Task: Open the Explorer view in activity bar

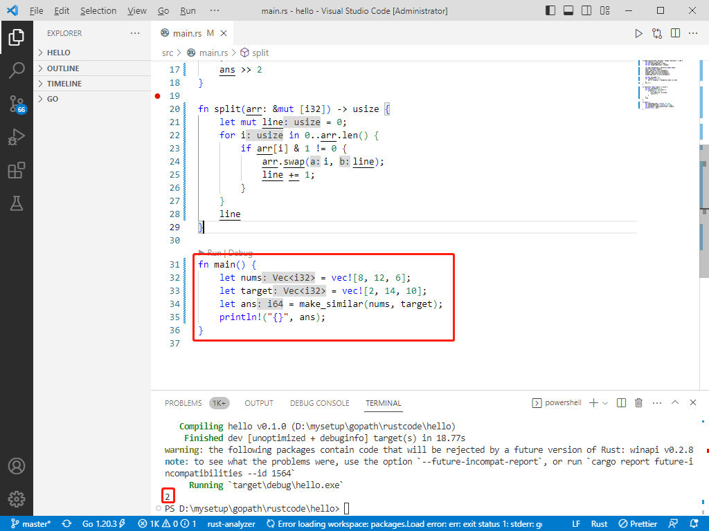Action: click(x=17, y=37)
